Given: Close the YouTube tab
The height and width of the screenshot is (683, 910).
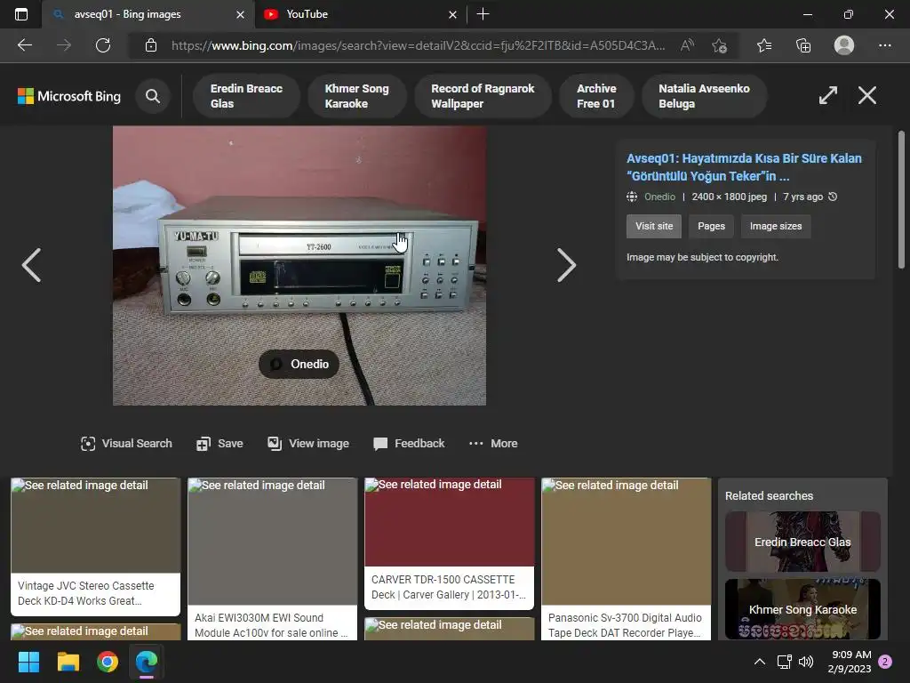Looking at the screenshot, I should point(452,14).
